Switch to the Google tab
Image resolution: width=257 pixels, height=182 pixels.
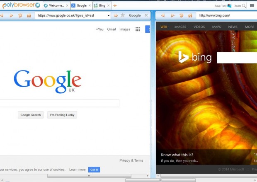82,5
